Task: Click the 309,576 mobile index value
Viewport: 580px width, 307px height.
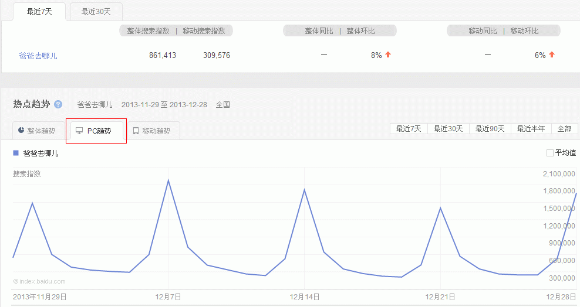Action: point(217,55)
